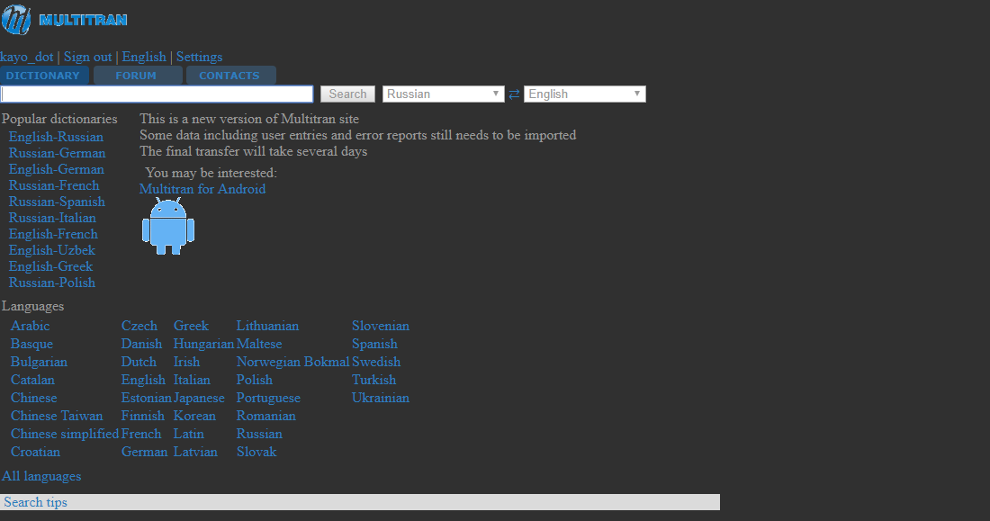Select the Hungarian language link
The width and height of the screenshot is (990, 521).
point(203,344)
